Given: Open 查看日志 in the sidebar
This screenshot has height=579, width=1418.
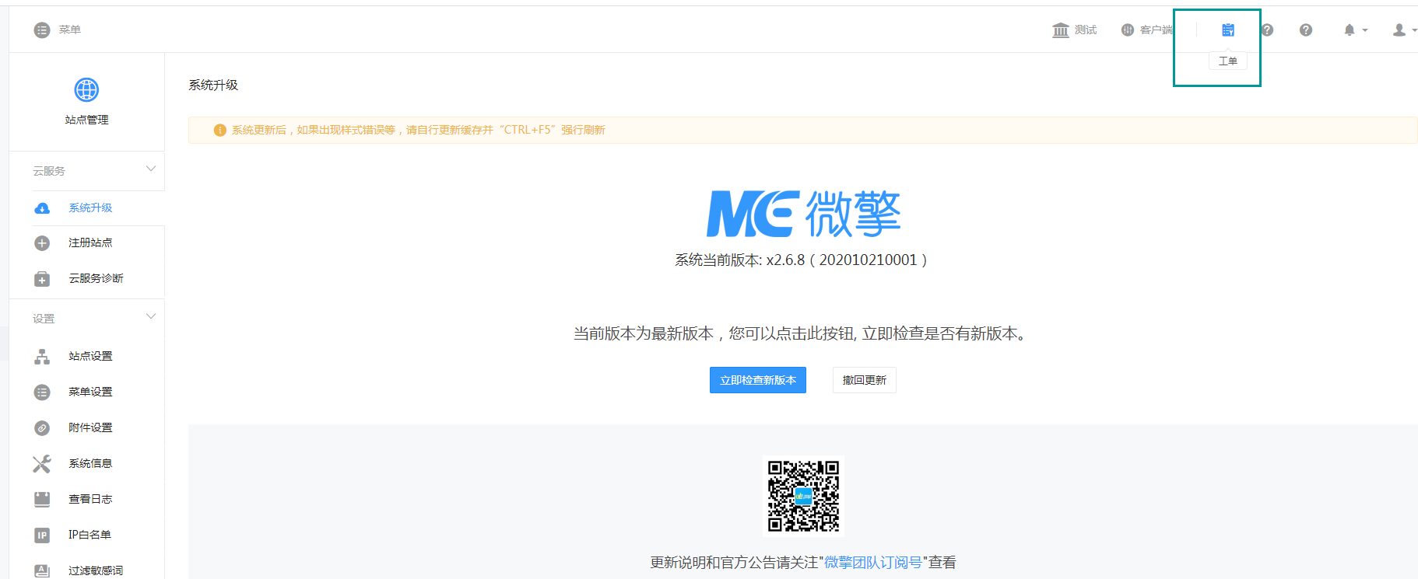Looking at the screenshot, I should tap(90, 500).
